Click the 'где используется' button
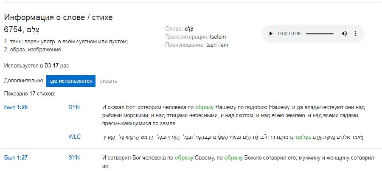 coord(71,81)
